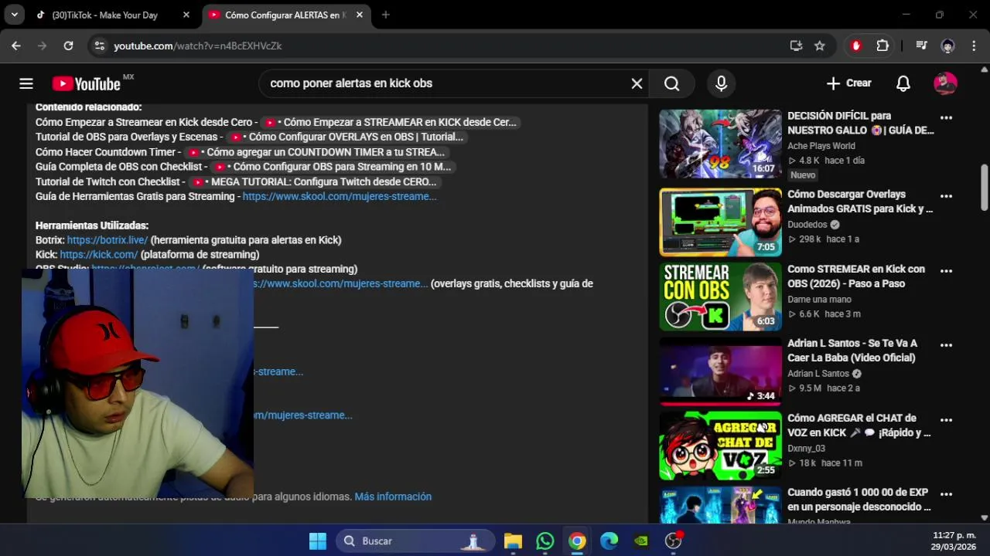Viewport: 990px width, 556px height.
Task: Open the botrix.live link
Action: tap(108, 240)
